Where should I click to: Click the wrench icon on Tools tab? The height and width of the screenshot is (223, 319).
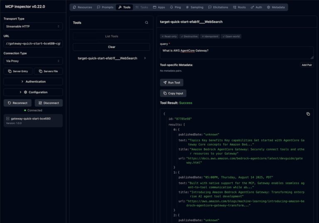click(120, 7)
